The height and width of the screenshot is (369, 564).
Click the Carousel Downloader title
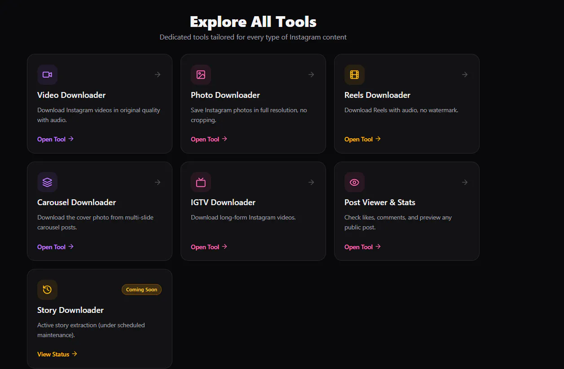click(76, 202)
